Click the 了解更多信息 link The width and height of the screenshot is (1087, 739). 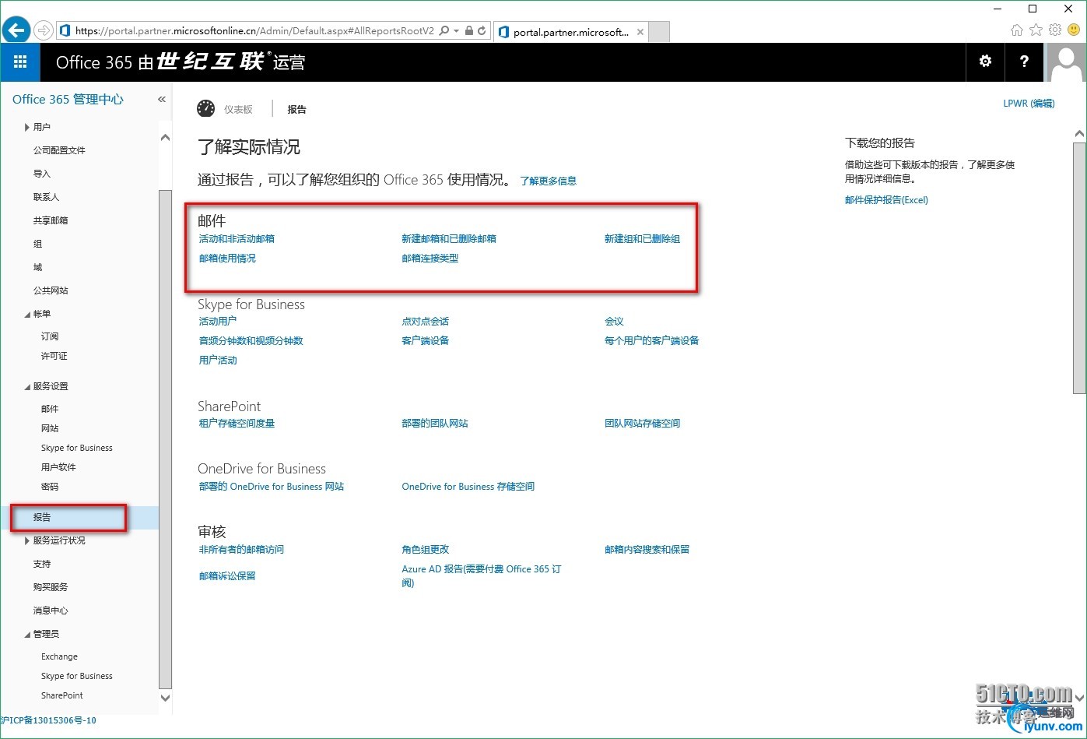[548, 181]
